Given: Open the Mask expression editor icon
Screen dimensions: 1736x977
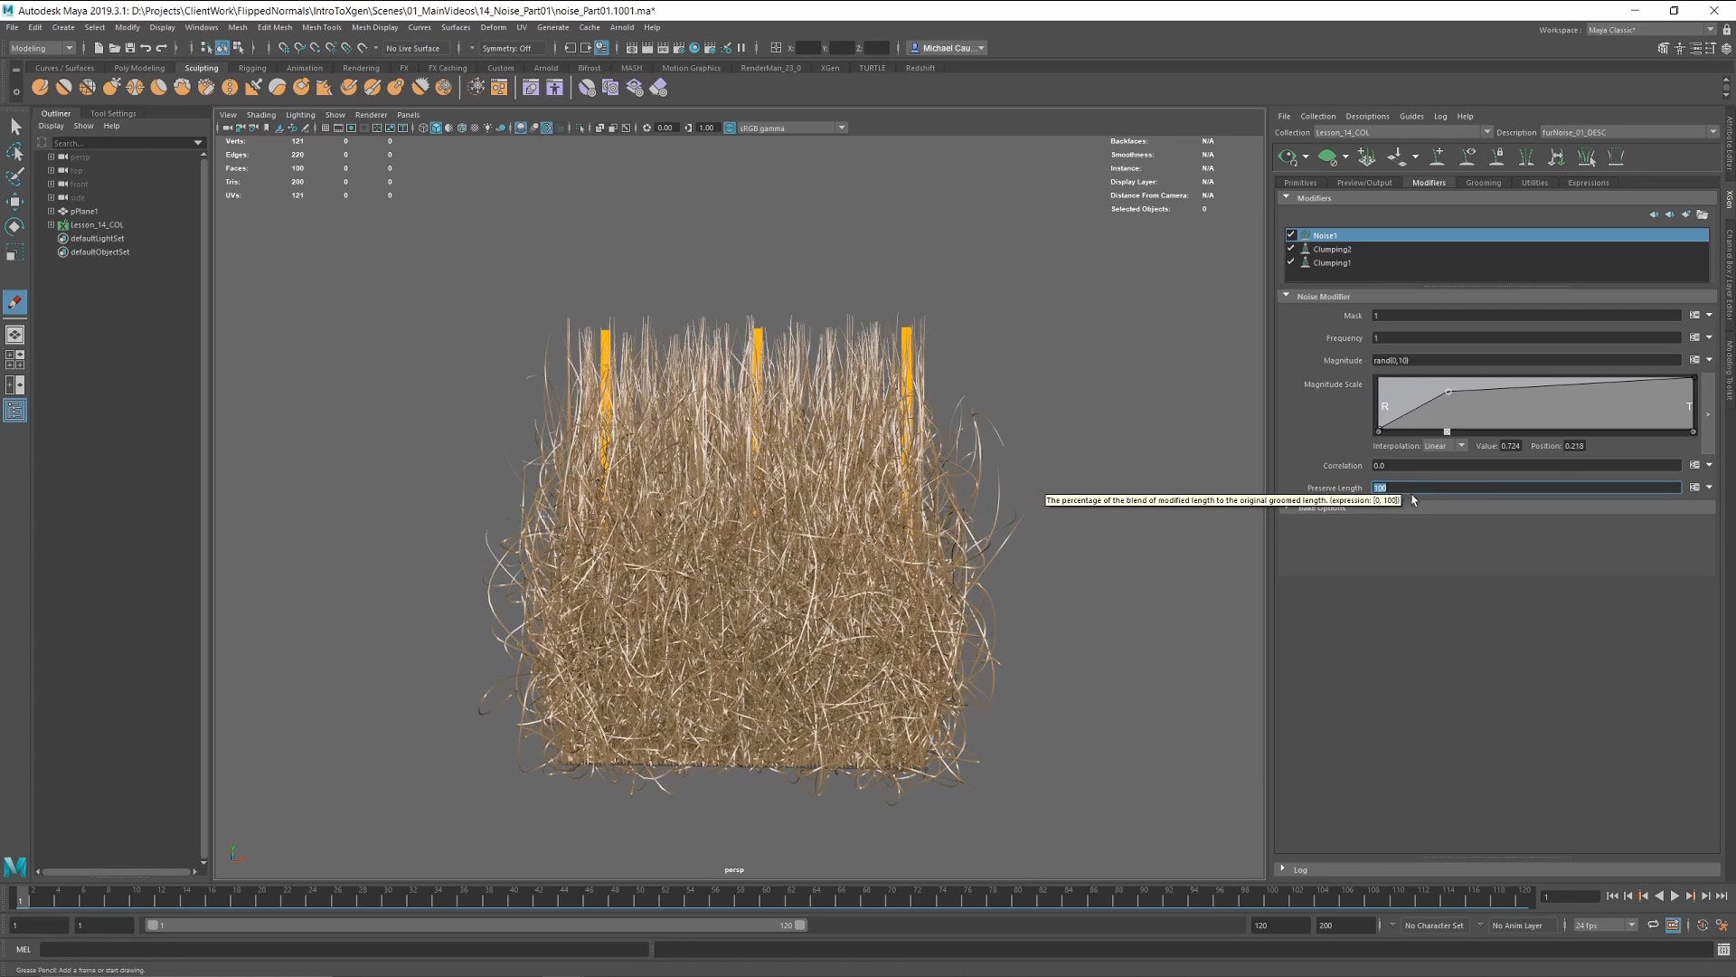Looking at the screenshot, I should (x=1694, y=315).
